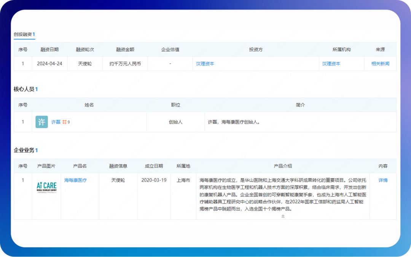Select the 上海市 location cell
The width and height of the screenshot is (411, 257).
[183, 180]
